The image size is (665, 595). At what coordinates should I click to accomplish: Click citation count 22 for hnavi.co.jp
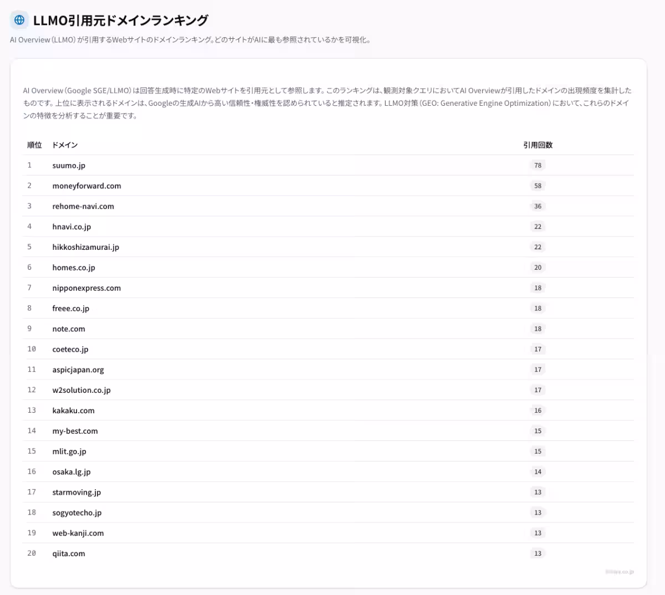[x=538, y=227]
